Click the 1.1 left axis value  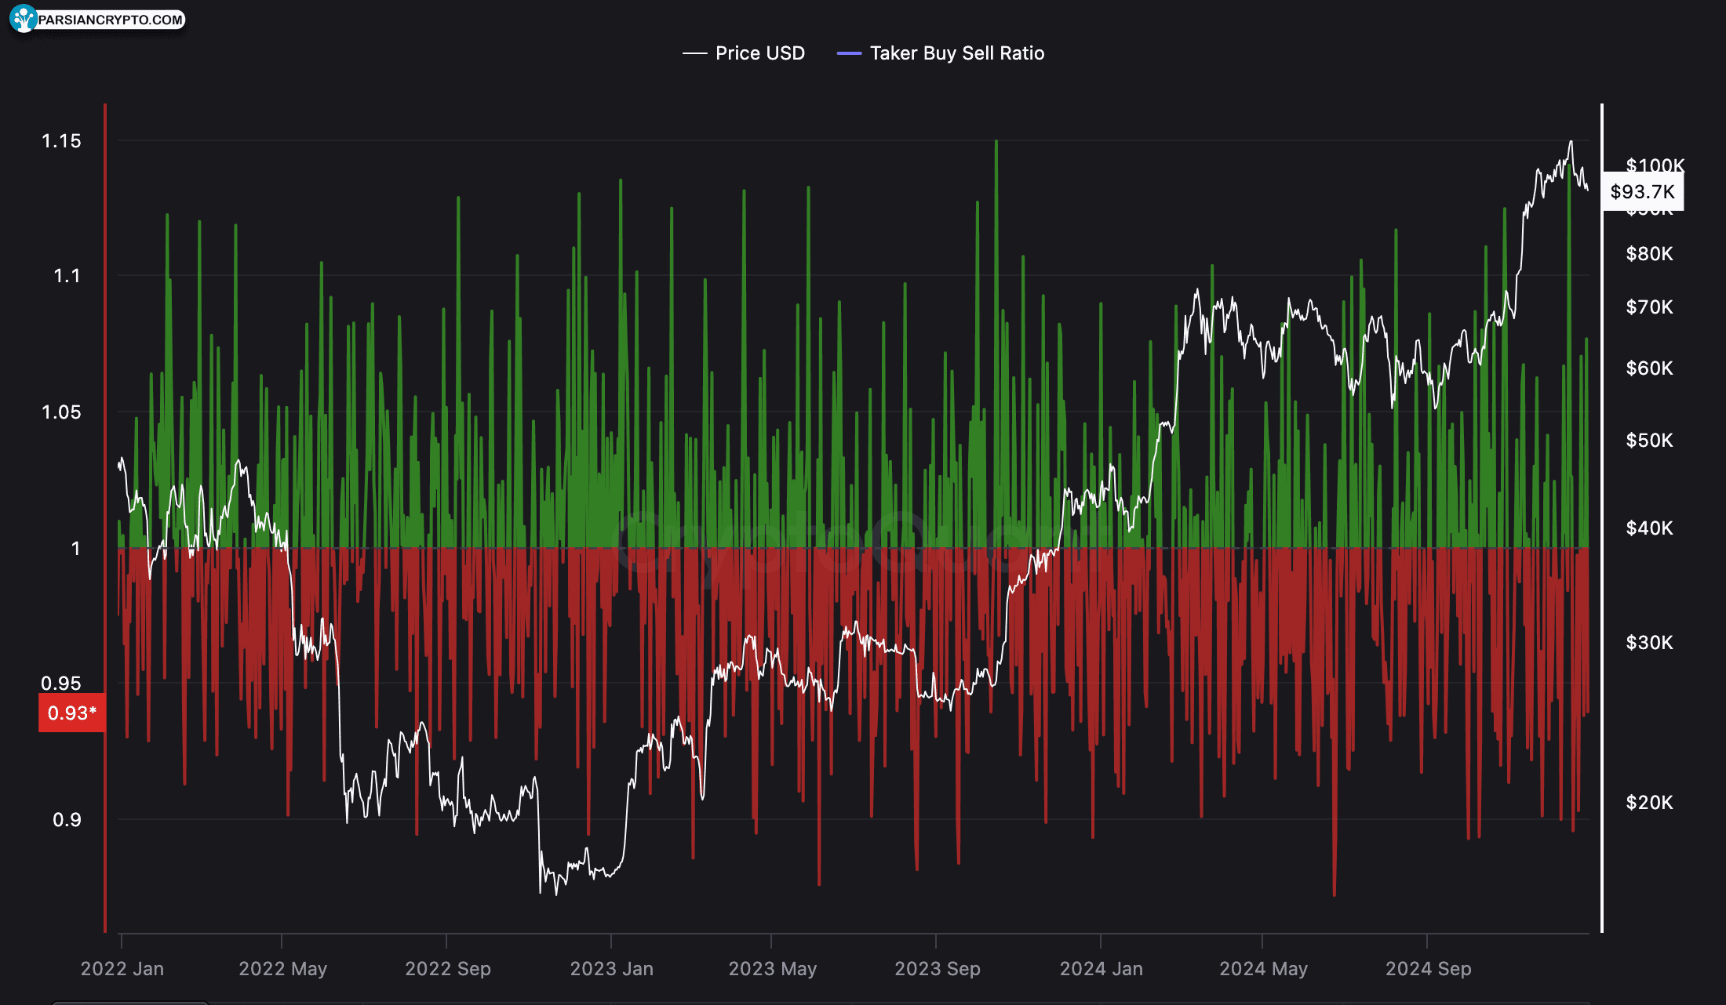click(67, 276)
